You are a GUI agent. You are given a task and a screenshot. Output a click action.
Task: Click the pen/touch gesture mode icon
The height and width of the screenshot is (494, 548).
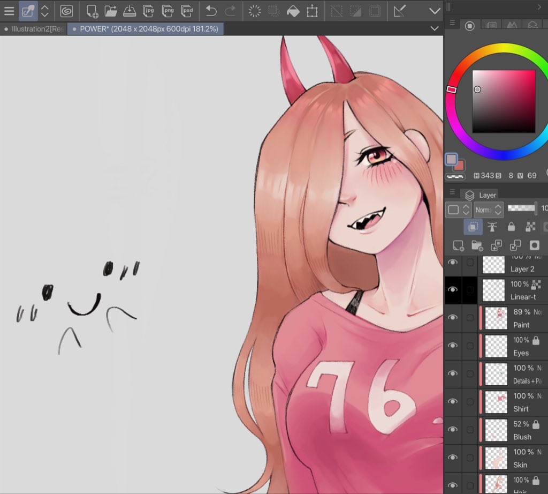pos(28,11)
